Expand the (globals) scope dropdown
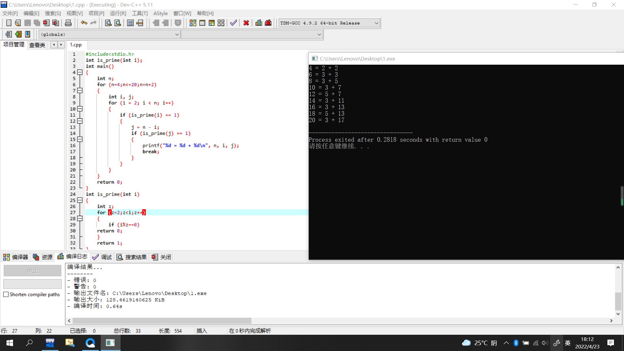The height and width of the screenshot is (351, 624). tap(177, 34)
